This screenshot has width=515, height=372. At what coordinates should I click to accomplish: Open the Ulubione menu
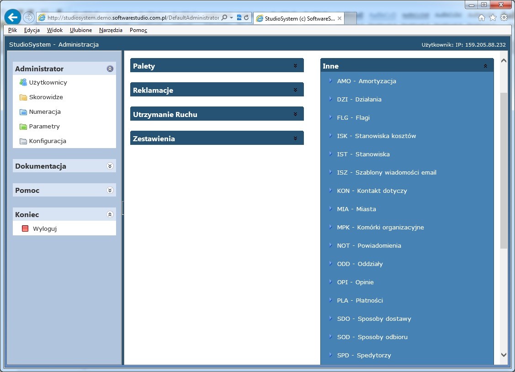81,30
